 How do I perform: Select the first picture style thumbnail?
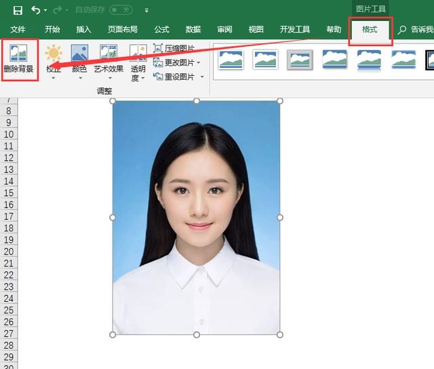coord(231,60)
